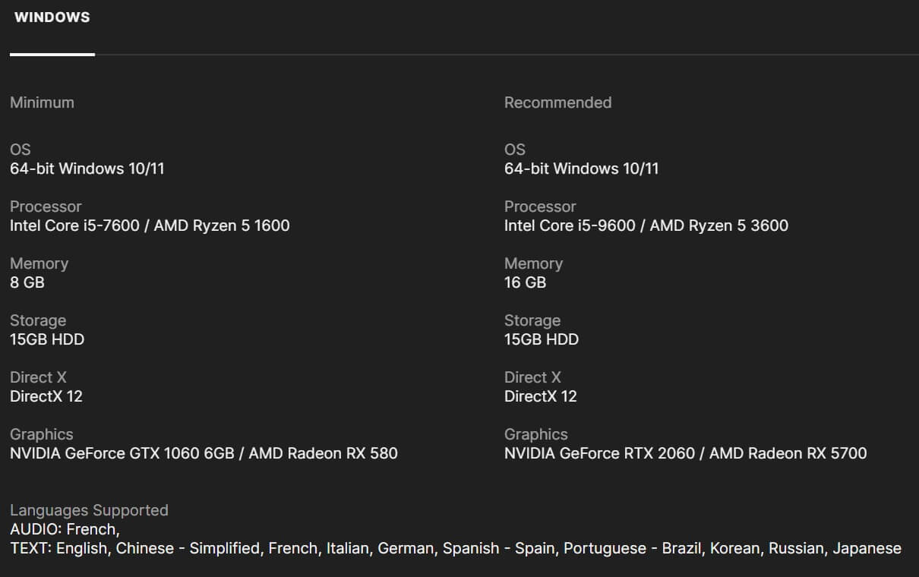Image resolution: width=919 pixels, height=577 pixels.
Task: Click the Intel Core i5-9600 processor text
Action: [570, 225]
